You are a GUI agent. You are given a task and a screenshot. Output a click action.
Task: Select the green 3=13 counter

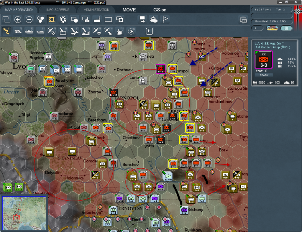tap(8, 187)
